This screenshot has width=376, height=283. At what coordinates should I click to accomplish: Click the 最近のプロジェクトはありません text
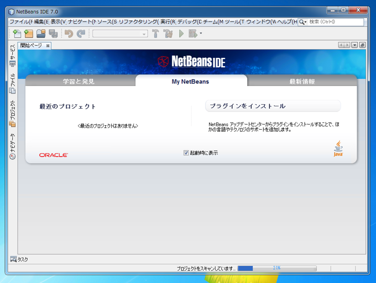[x=108, y=126]
